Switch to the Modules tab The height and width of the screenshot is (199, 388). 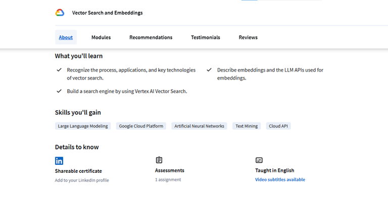point(101,37)
